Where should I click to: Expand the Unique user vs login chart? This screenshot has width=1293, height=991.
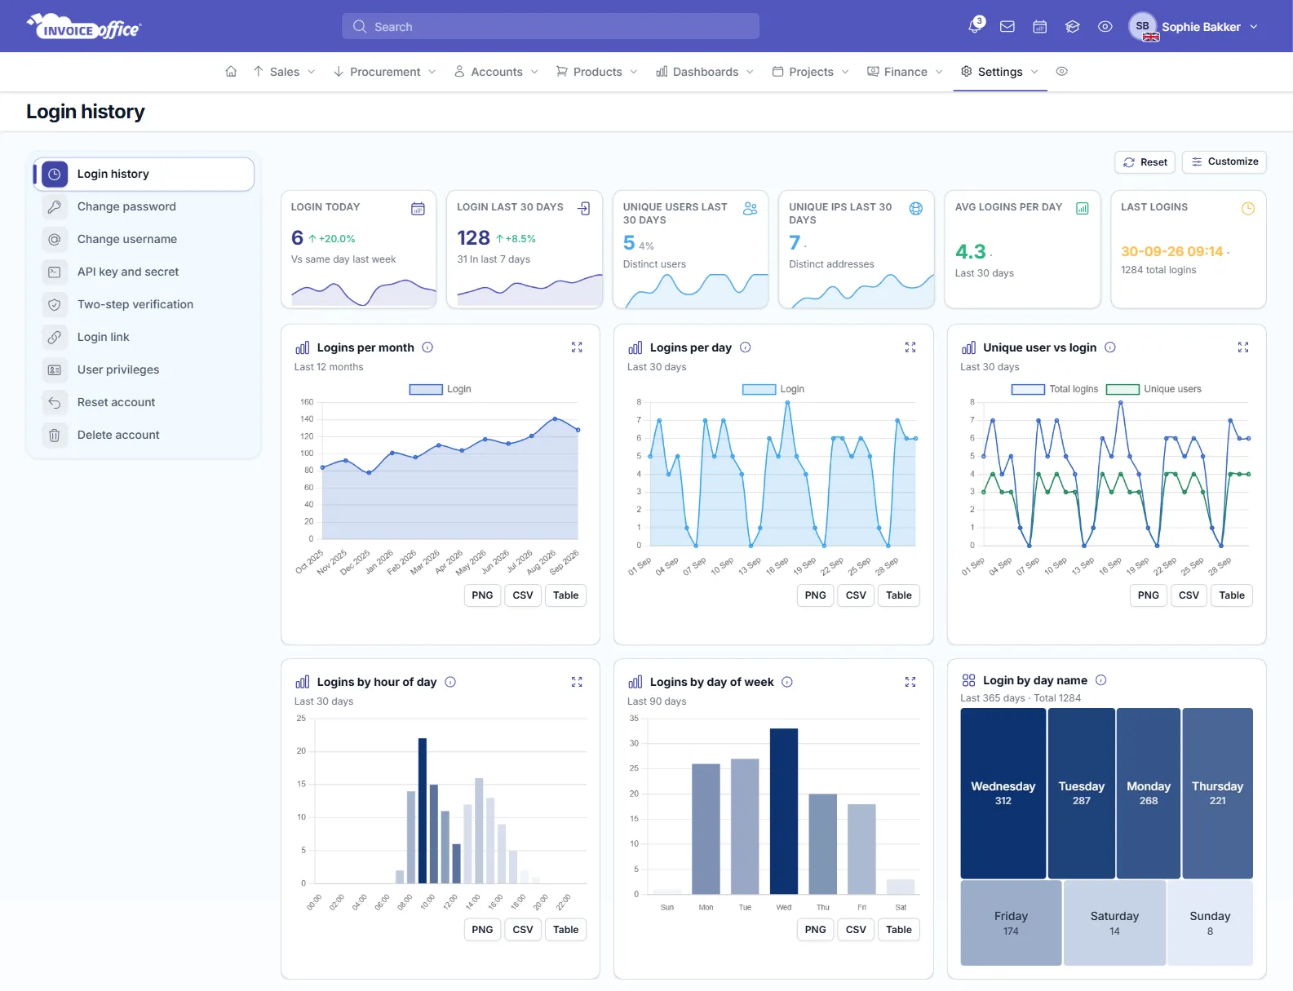coord(1243,347)
